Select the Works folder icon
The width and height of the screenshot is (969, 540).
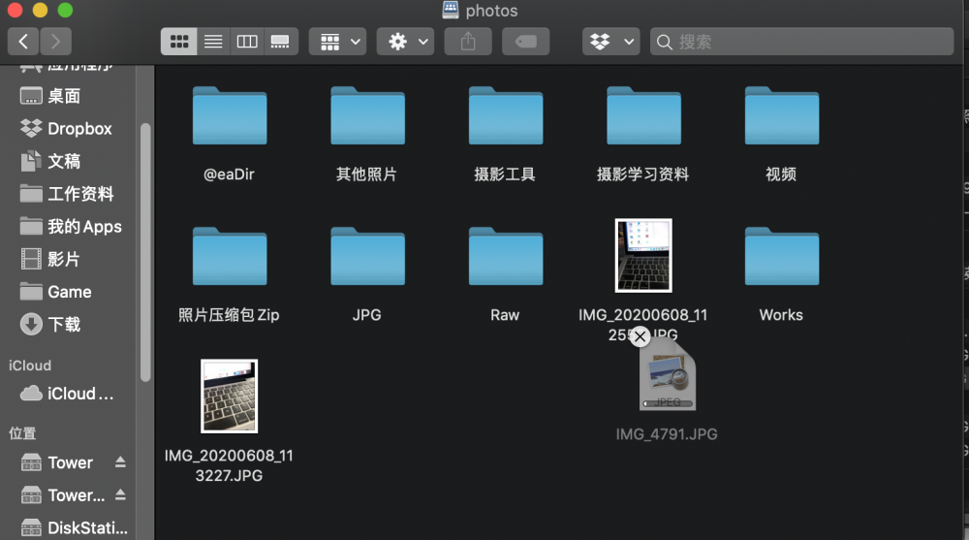[782, 256]
